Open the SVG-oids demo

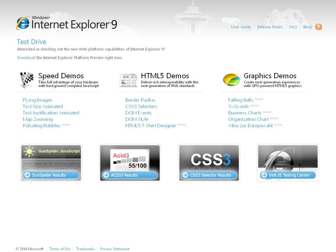(x=238, y=107)
